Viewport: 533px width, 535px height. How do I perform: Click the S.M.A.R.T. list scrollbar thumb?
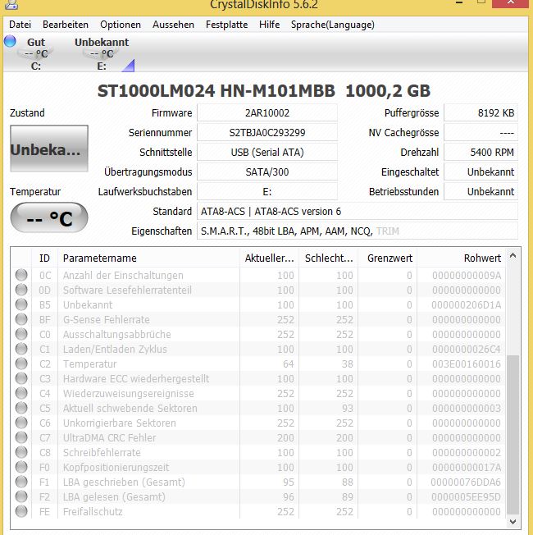(x=512, y=435)
